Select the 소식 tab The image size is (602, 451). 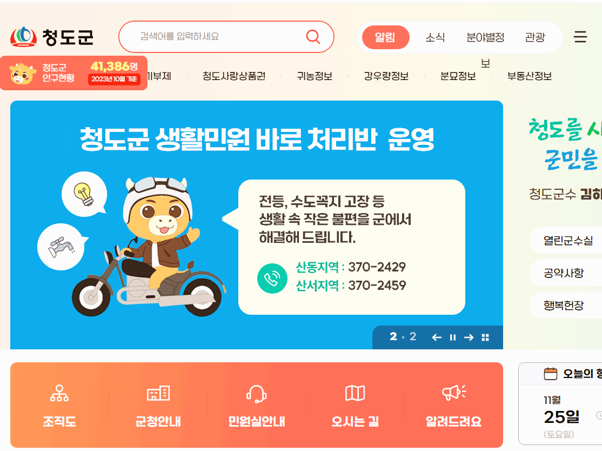(x=435, y=37)
